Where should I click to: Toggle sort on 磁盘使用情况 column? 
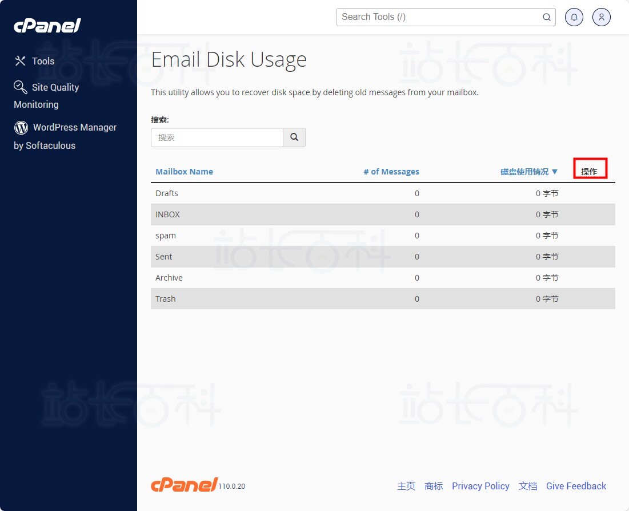point(529,172)
